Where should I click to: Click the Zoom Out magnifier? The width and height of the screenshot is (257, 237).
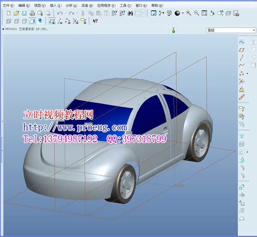tap(197, 13)
